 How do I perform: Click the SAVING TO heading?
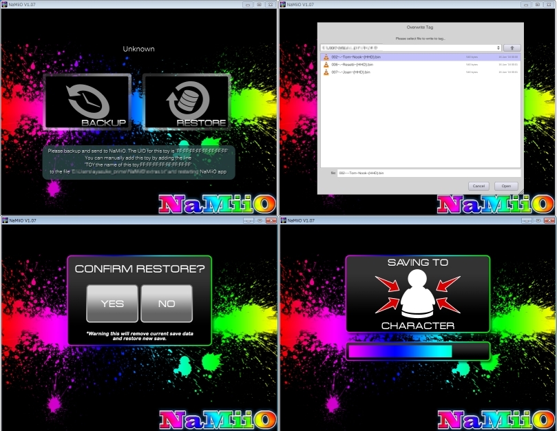click(418, 262)
